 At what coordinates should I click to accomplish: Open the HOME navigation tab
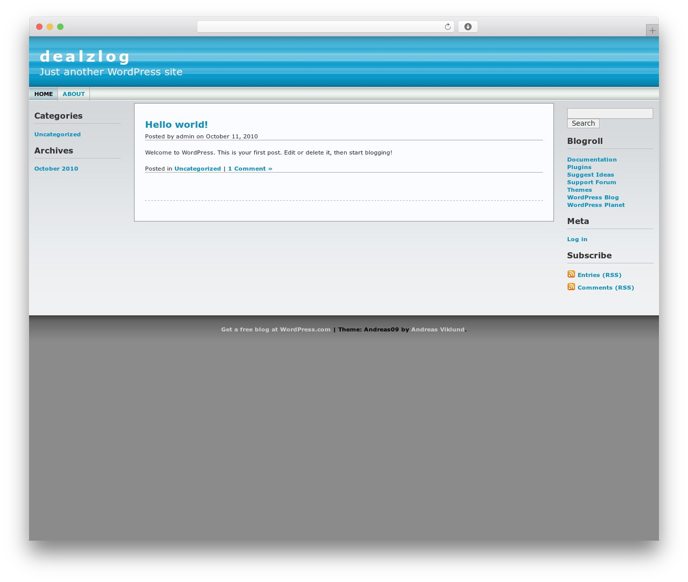tap(44, 94)
